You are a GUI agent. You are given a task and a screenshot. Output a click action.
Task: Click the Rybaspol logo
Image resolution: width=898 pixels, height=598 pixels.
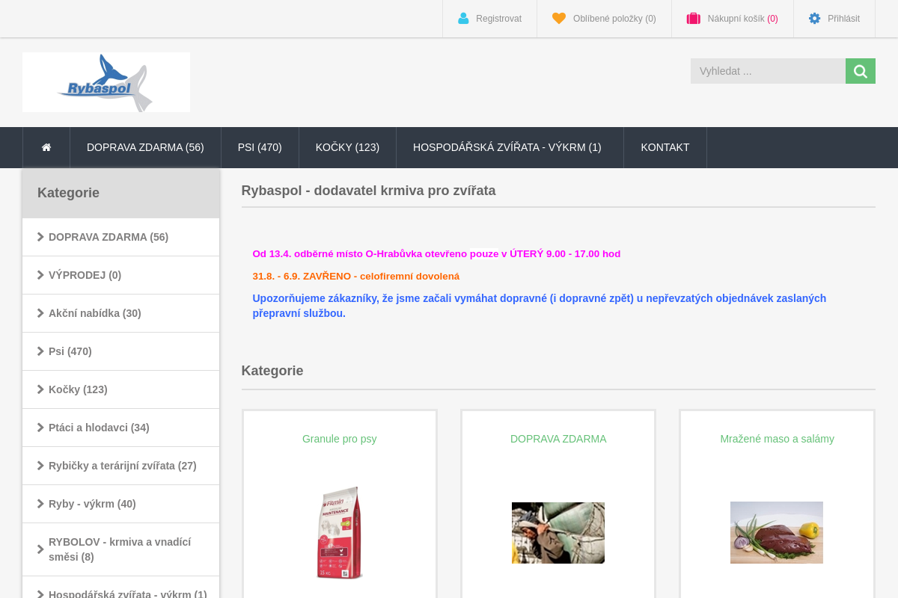(106, 82)
